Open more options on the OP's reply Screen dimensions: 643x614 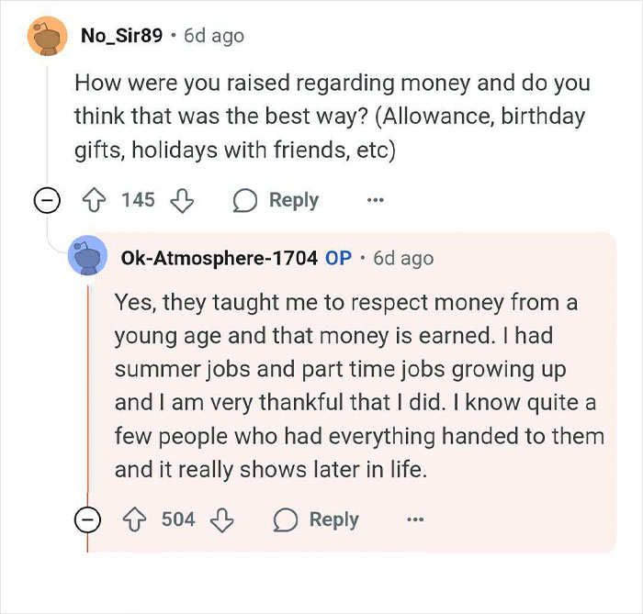tap(415, 519)
